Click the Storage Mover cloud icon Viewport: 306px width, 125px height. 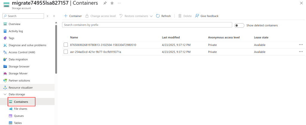pos(5,74)
